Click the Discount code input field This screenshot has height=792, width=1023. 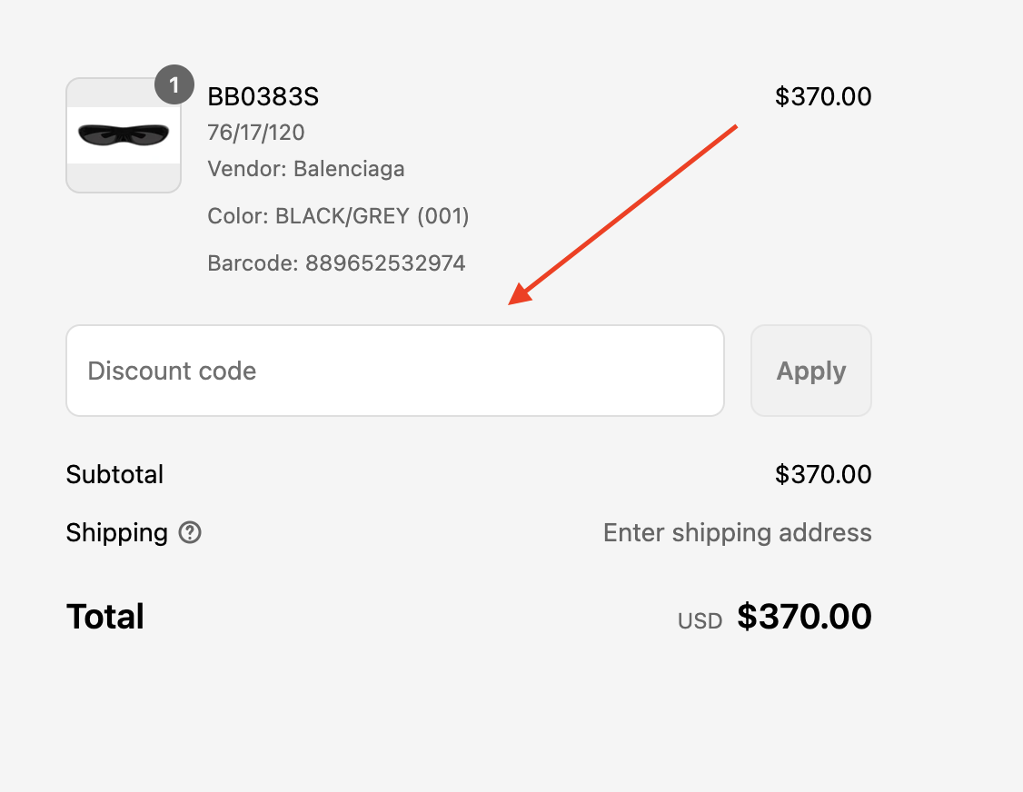coord(395,371)
